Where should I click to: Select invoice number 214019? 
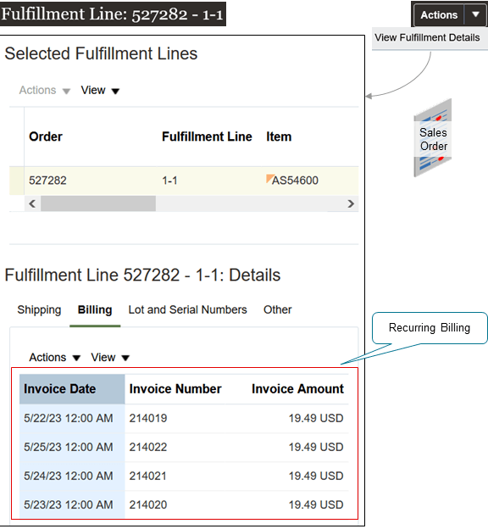coord(148,418)
